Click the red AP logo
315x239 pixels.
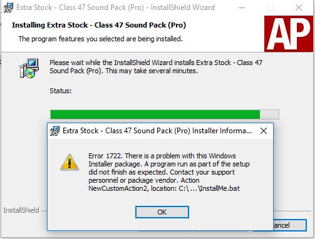[289, 34]
